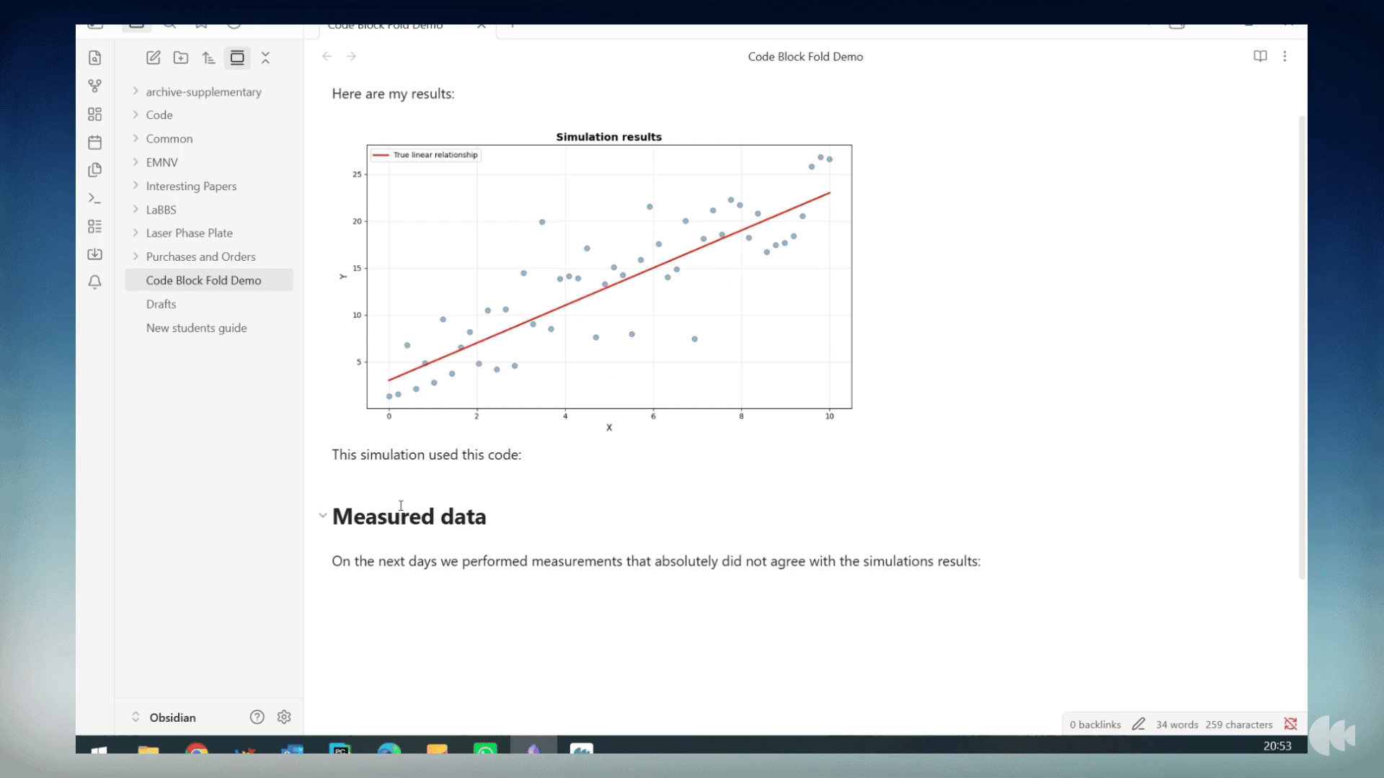Click the 259 characters count

(x=1238, y=725)
